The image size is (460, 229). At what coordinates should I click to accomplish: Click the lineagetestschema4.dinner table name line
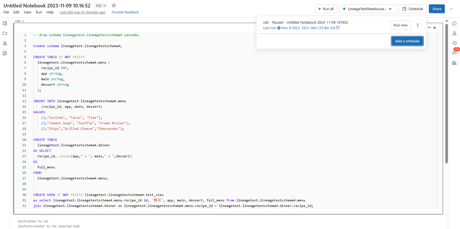coord(73,145)
